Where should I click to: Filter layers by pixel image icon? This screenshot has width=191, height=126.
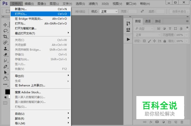159,29
